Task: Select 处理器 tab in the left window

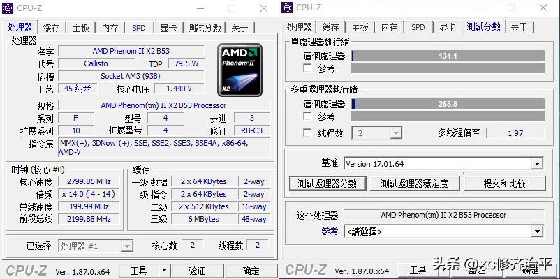Action: point(20,27)
